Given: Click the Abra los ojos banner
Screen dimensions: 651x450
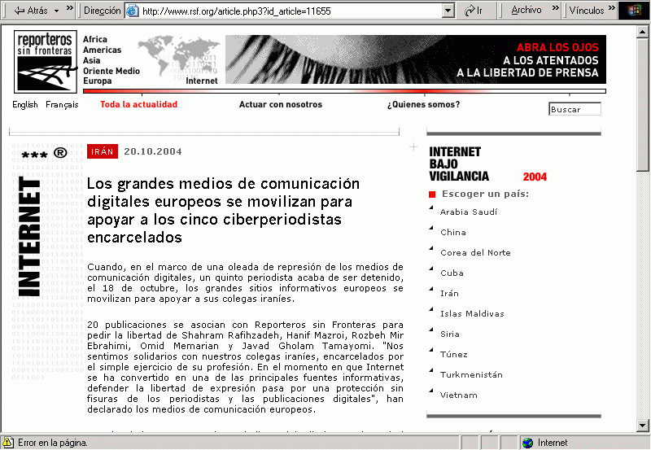Looking at the screenshot, I should 415,59.
